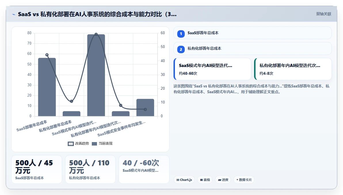Click the SaaS模式年内AI模型迭代 card 约40-60次

(x=212, y=69)
